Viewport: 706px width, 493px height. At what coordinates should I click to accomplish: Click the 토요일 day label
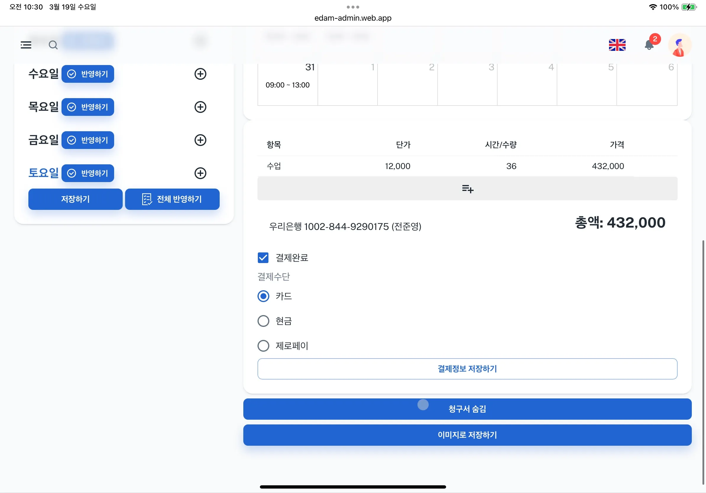pos(43,173)
